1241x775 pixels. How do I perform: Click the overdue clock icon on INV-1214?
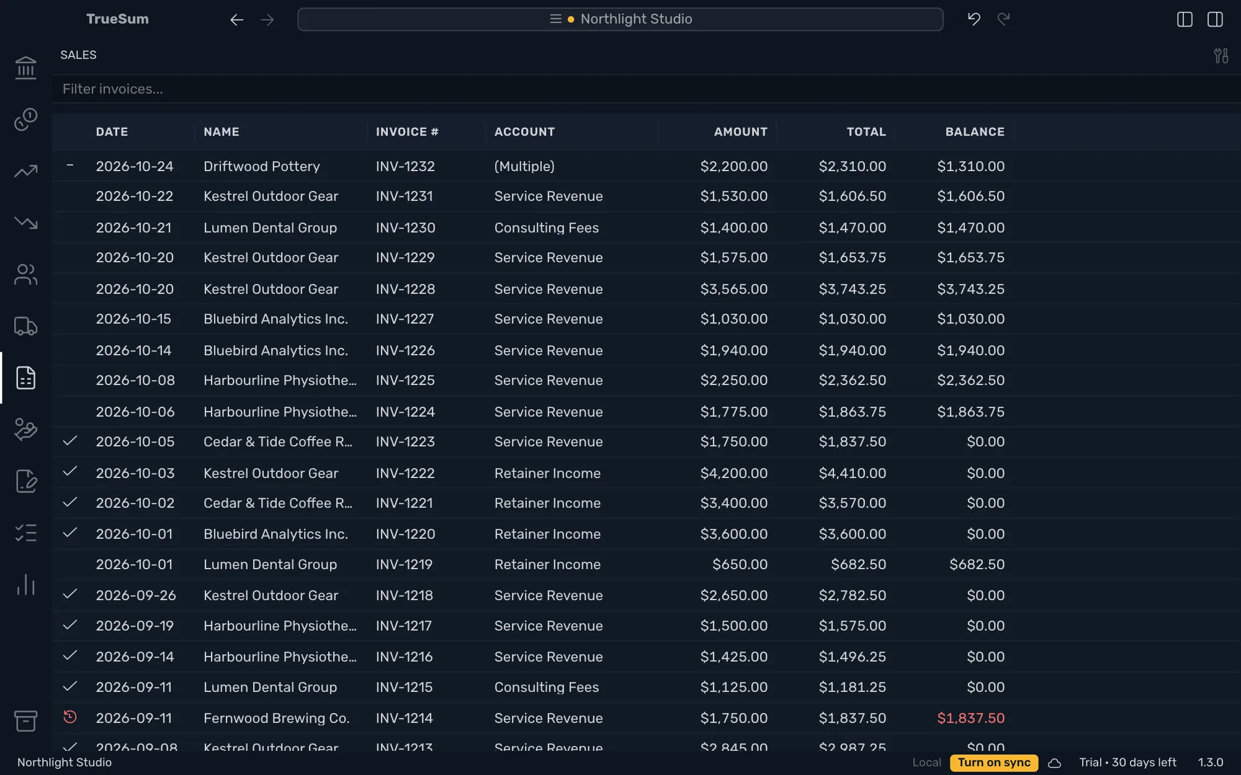coord(70,717)
